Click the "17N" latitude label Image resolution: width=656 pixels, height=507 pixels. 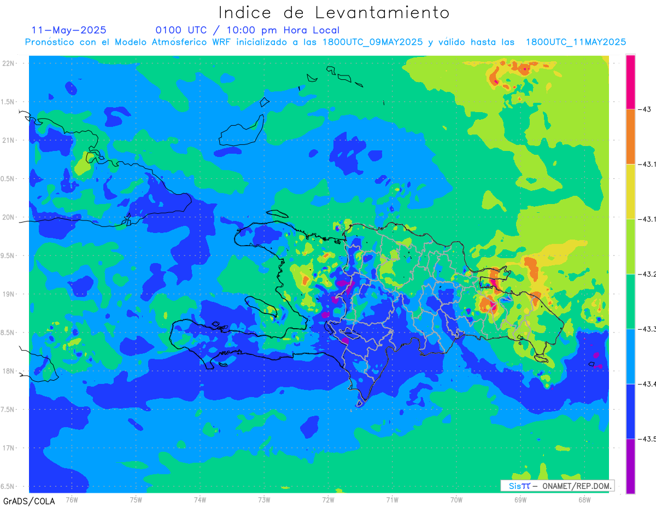[x=8, y=448]
